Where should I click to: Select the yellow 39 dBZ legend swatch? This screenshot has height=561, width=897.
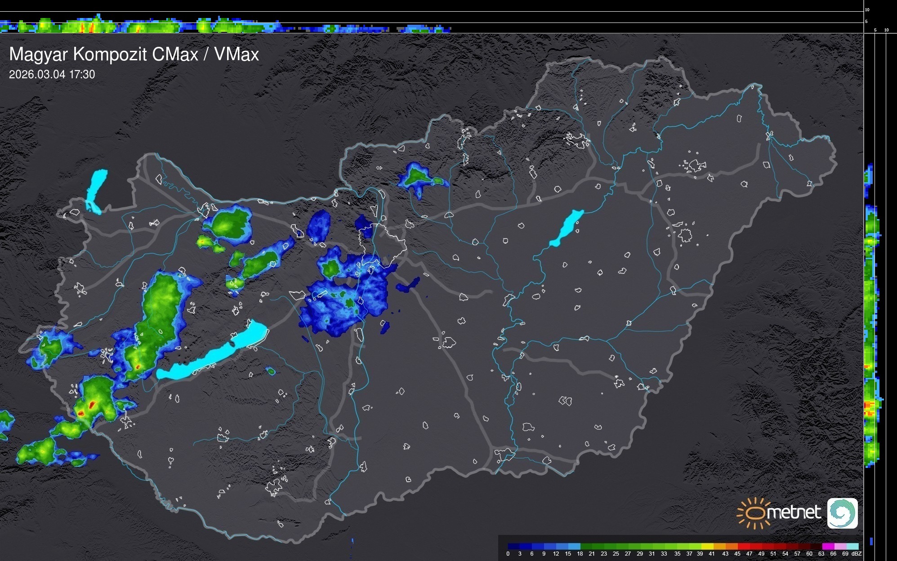tap(707, 546)
